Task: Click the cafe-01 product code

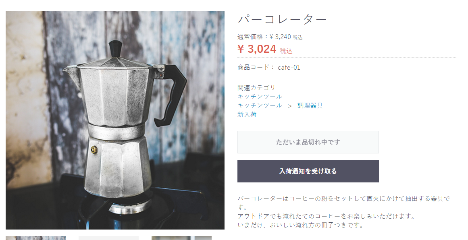Action: tap(289, 67)
